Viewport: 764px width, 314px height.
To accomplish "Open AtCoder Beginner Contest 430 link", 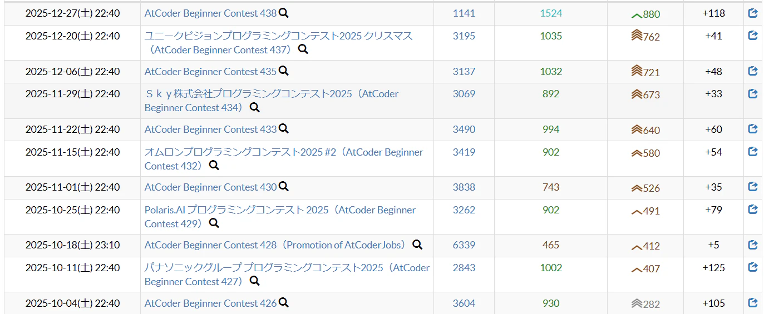I will point(210,187).
